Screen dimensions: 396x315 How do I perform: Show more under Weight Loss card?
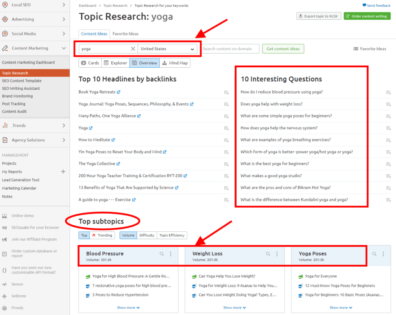coord(235,308)
